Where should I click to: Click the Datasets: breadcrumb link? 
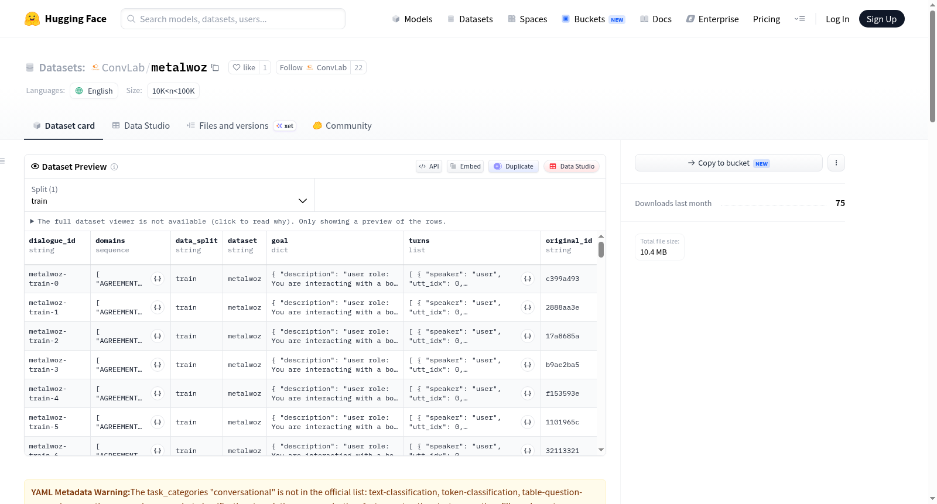[62, 67]
